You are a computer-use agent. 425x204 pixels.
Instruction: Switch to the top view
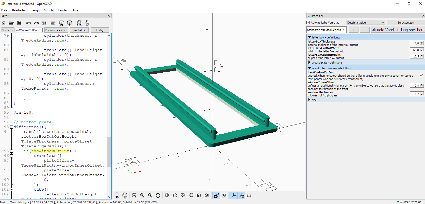click(x=175, y=195)
